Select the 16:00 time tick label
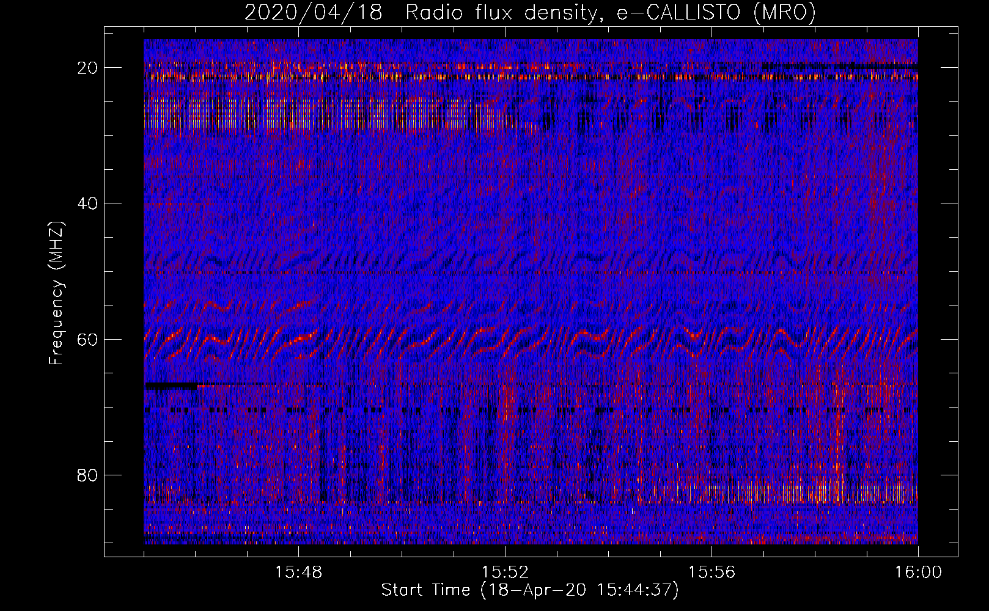The width and height of the screenshot is (989, 611). (918, 573)
